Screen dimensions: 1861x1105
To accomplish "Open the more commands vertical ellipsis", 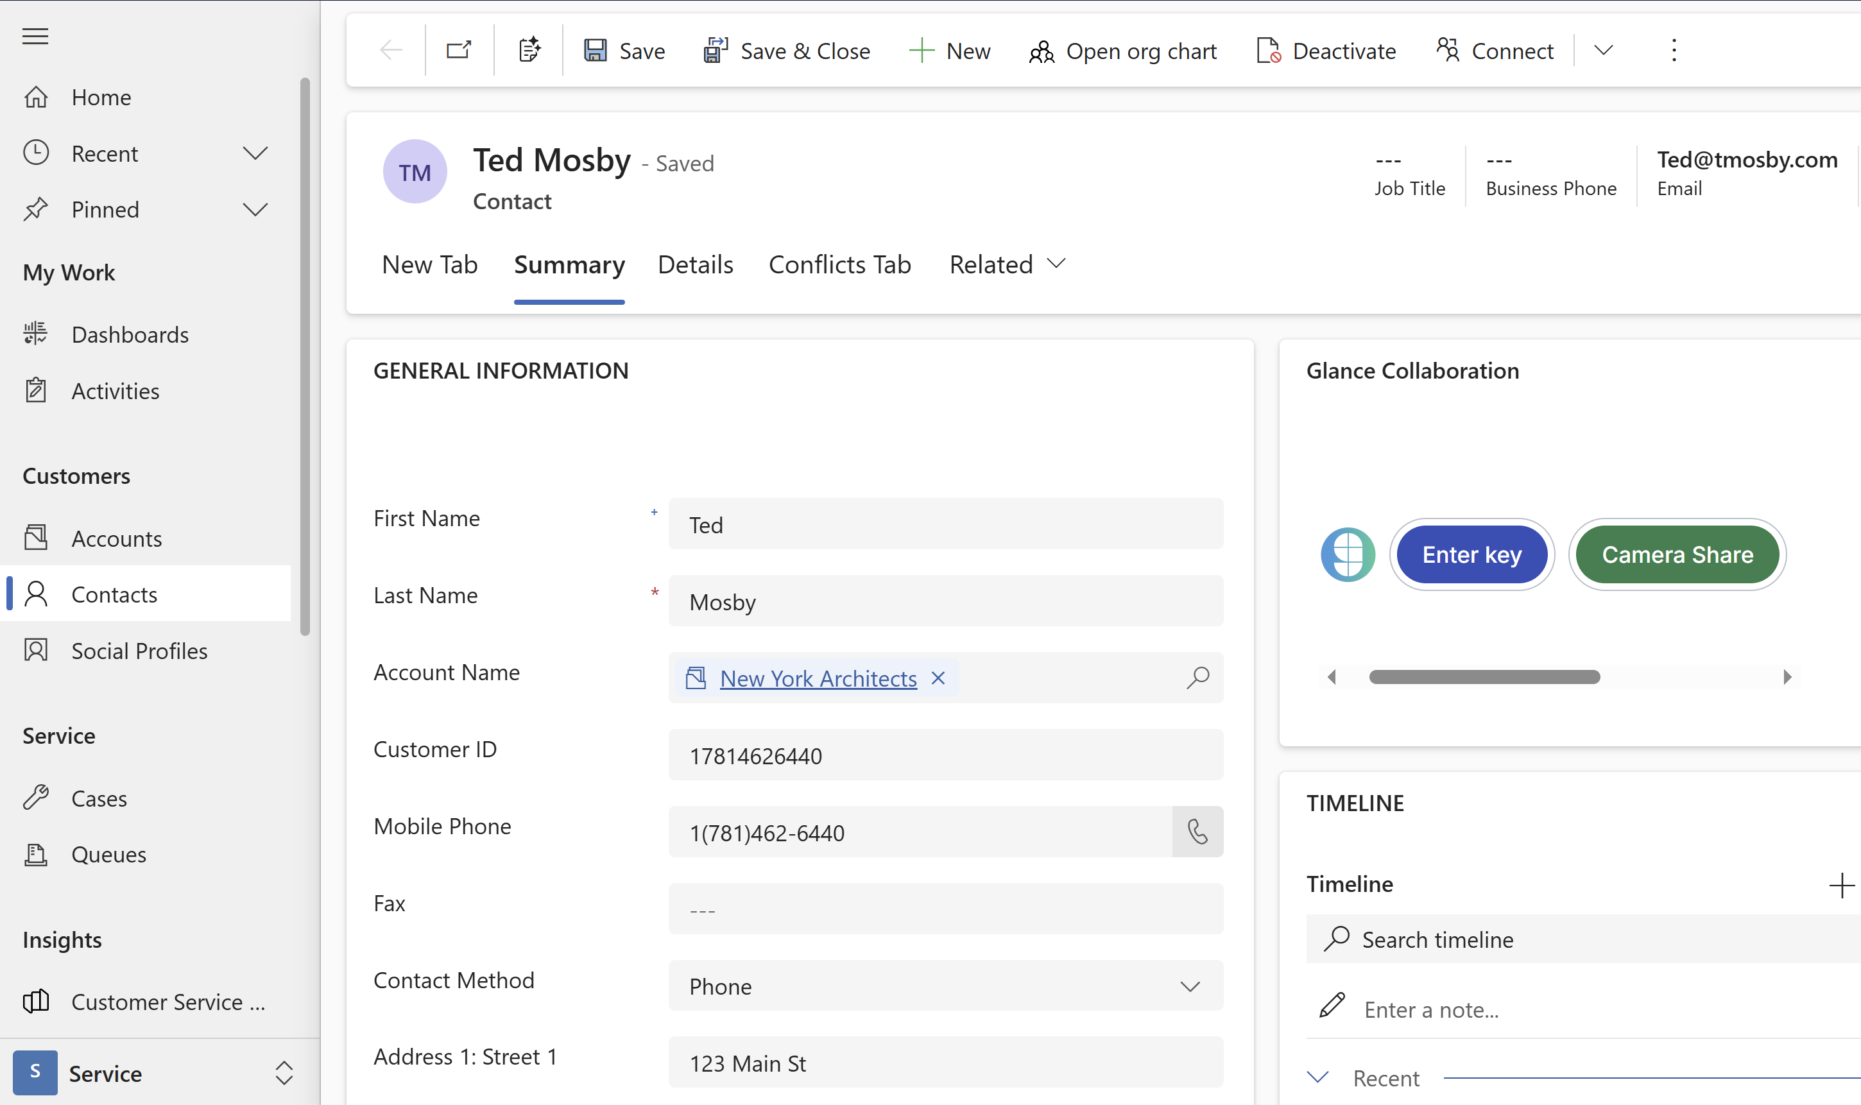I will 1674,51.
